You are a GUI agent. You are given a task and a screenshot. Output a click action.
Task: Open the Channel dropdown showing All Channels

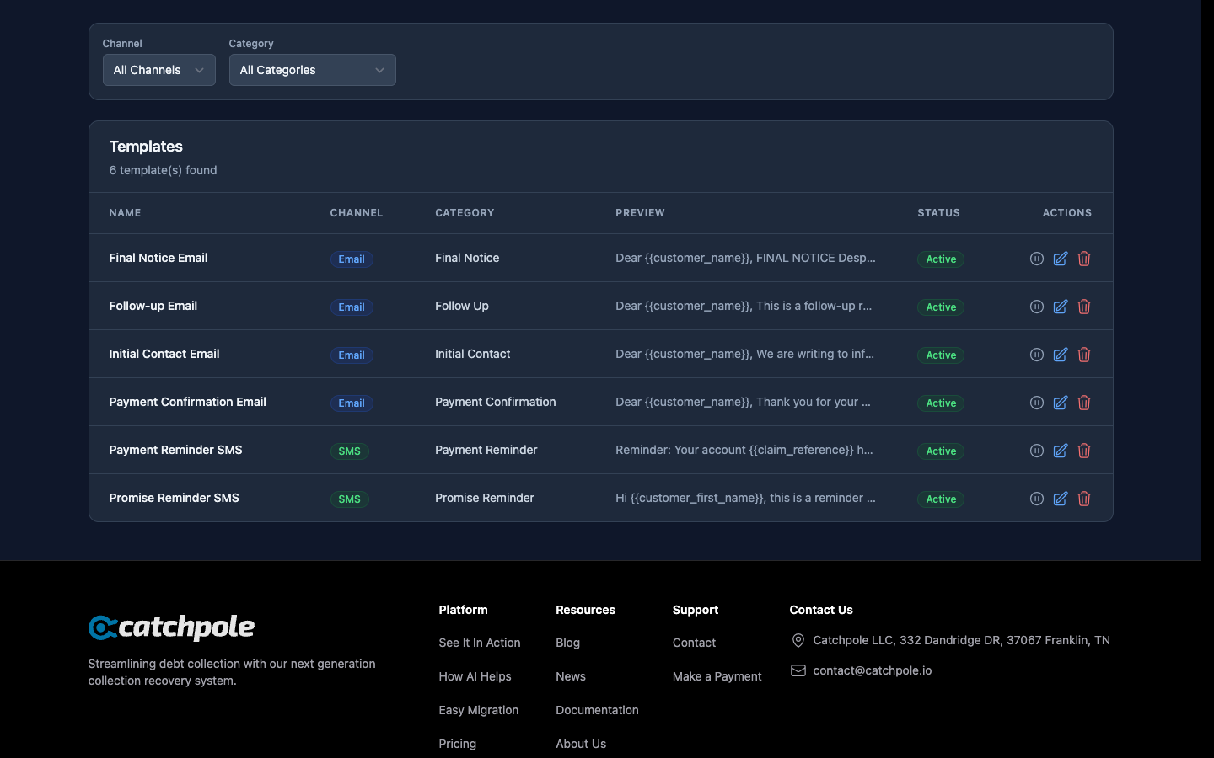pos(158,70)
